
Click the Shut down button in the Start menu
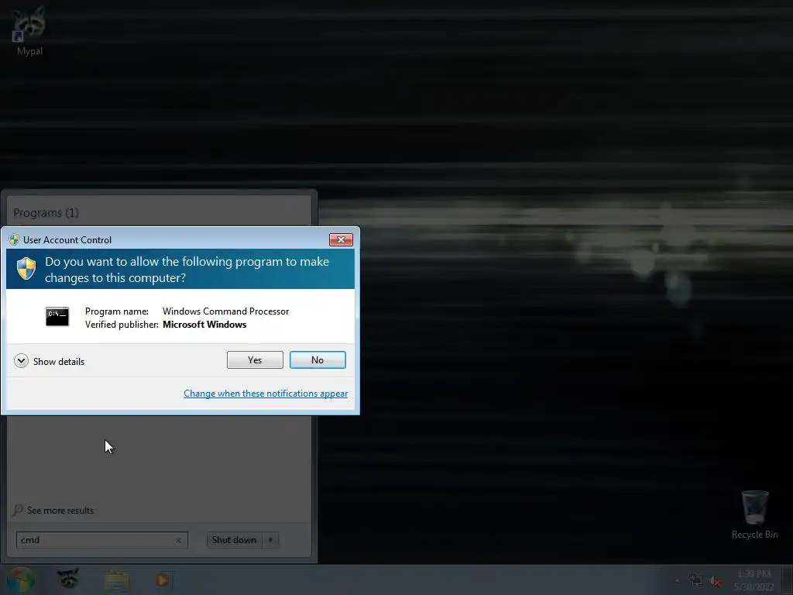pos(234,540)
